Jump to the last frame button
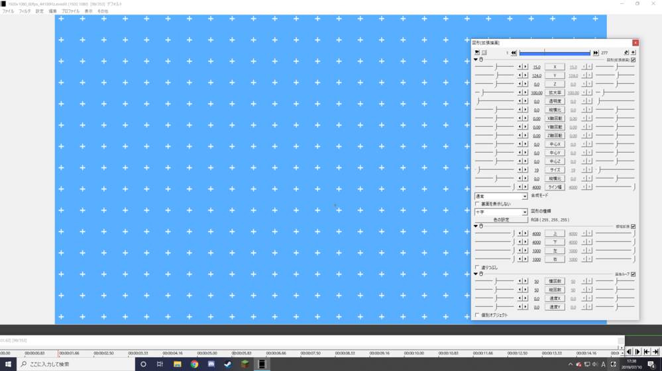Image resolution: width=662 pixels, height=371 pixels. point(655,352)
